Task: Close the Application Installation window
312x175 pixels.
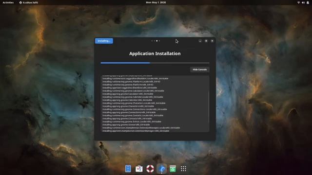Action: [x=213, y=41]
